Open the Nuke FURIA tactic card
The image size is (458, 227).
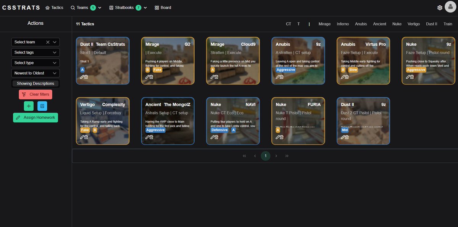coord(298,121)
